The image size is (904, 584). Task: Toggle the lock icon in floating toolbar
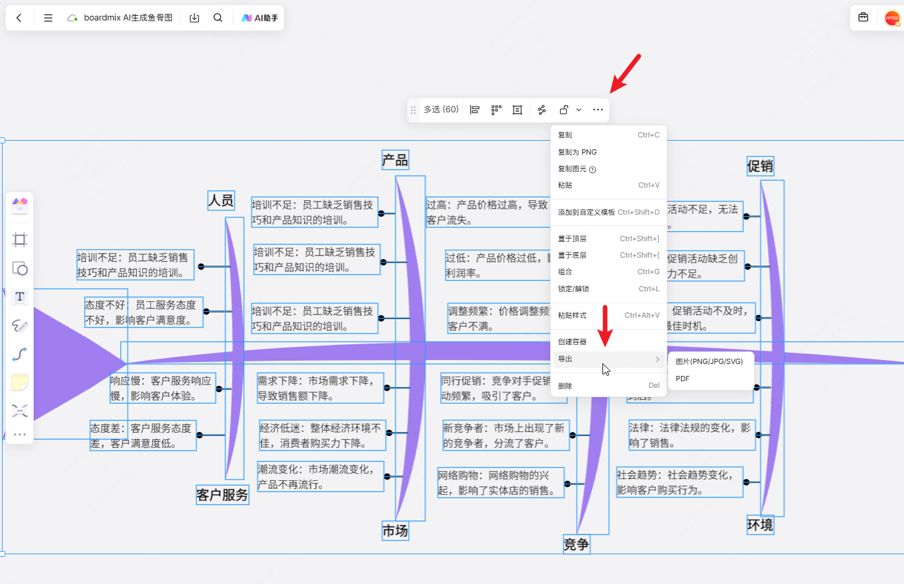[x=563, y=110]
